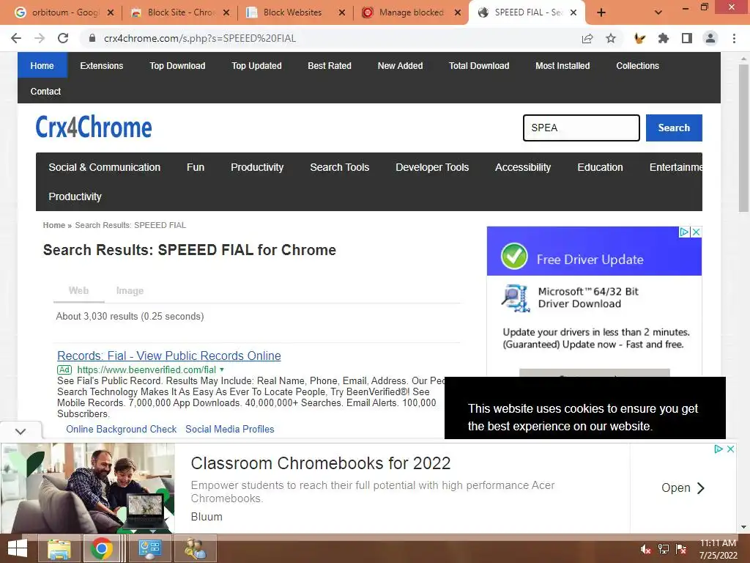Close the Classroom Chromebooks bottom ad
Image resolution: width=750 pixels, height=563 pixels.
click(x=730, y=449)
